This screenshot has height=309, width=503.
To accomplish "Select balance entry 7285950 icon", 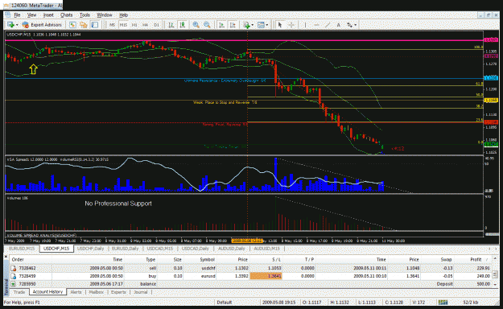I will pos(14,284).
